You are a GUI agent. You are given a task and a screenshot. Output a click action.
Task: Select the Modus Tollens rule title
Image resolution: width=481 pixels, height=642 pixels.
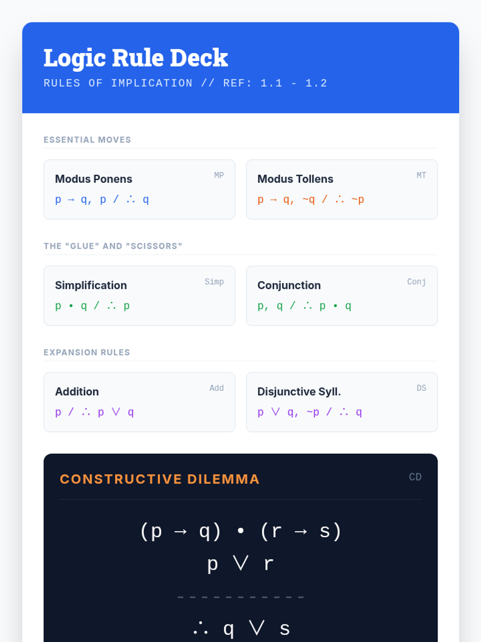coord(295,179)
